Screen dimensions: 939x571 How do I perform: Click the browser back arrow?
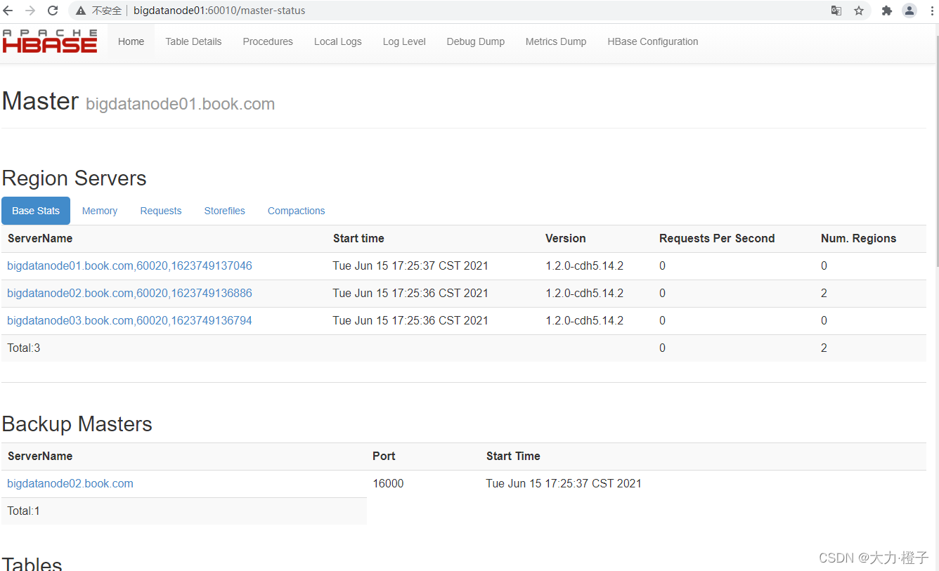pos(8,11)
